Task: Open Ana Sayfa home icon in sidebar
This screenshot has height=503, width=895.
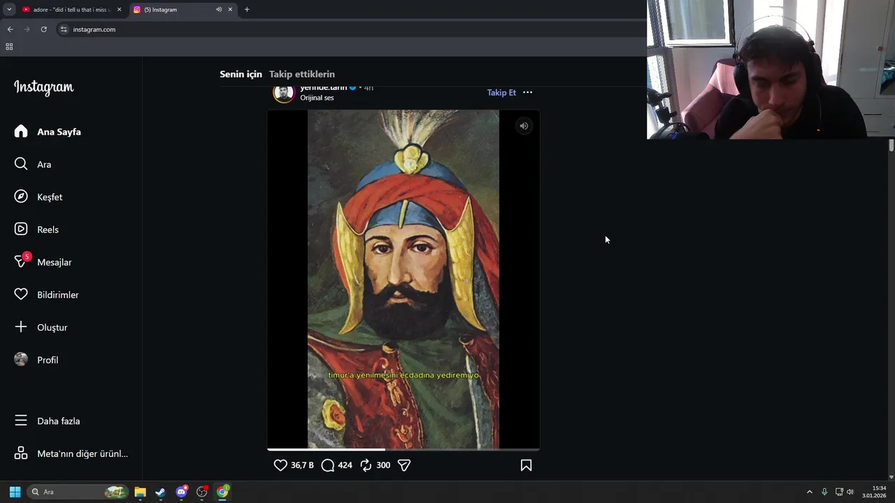Action: coord(21,131)
